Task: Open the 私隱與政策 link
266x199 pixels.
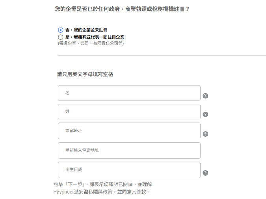Action: [x=99, y=192]
